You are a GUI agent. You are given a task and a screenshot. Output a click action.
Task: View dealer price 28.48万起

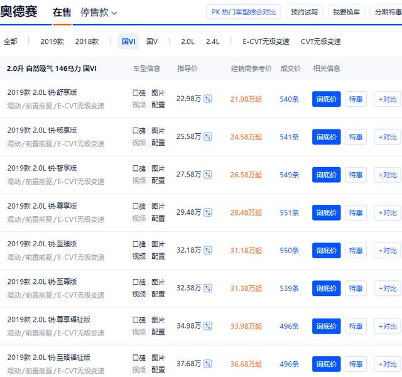[246, 212]
